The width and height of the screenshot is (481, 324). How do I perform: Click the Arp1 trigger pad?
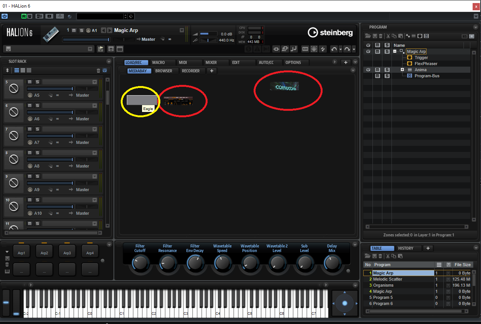click(x=21, y=251)
